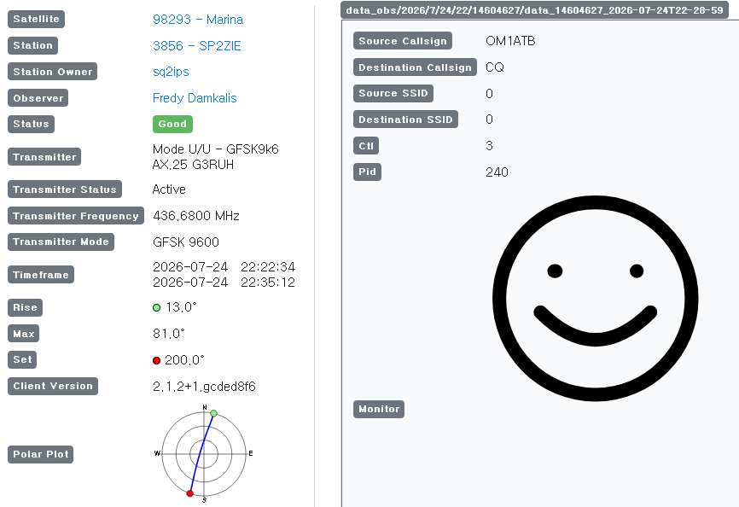Click the Monitor label

click(x=379, y=409)
